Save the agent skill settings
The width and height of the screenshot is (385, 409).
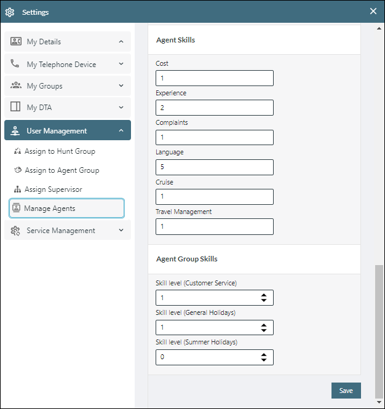(x=346, y=391)
